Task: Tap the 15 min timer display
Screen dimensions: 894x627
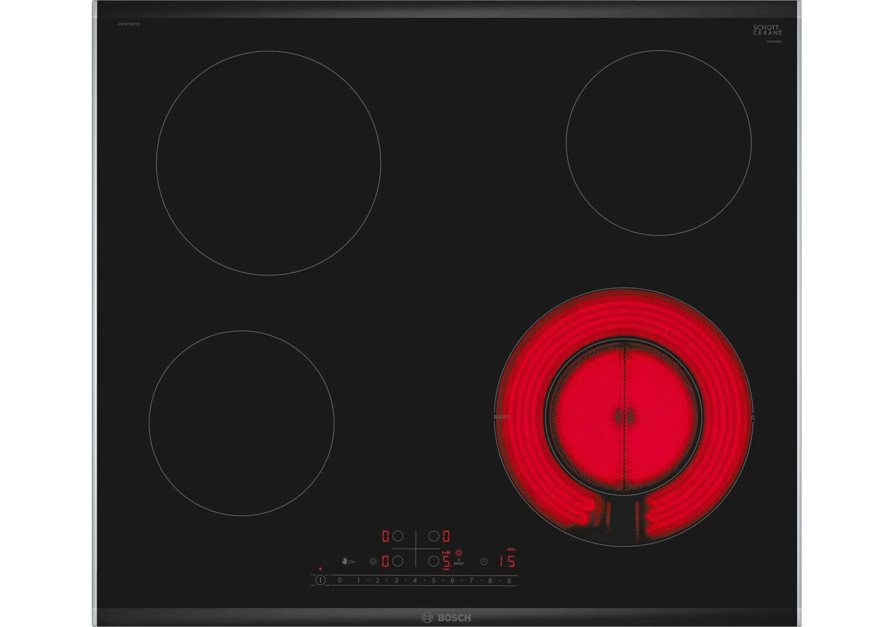Action: 508,561
